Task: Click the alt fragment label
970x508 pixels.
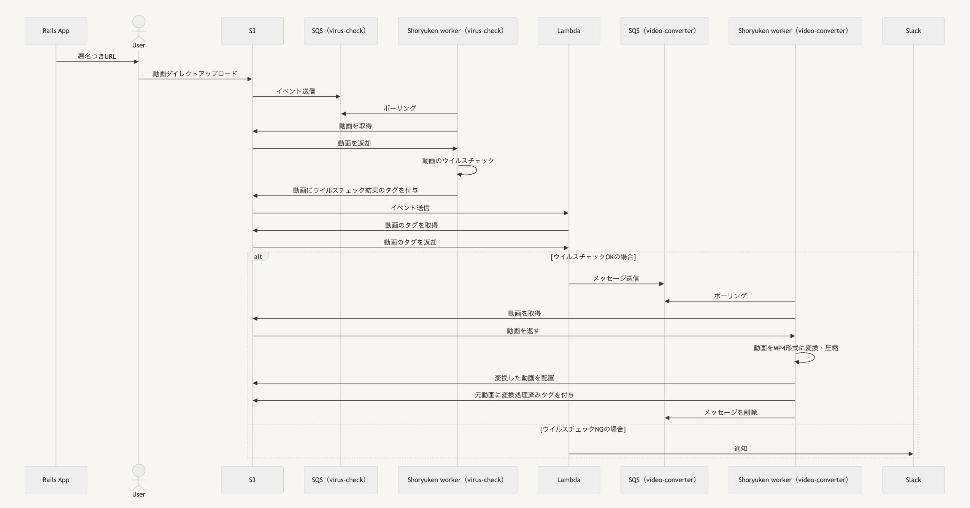Action: [x=258, y=257]
